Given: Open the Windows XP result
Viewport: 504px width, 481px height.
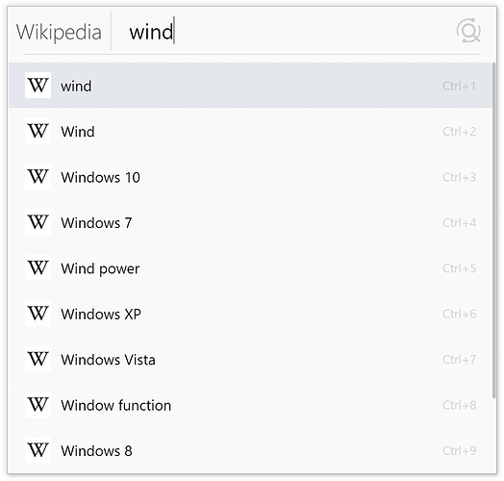Looking at the screenshot, I should [x=250, y=314].
